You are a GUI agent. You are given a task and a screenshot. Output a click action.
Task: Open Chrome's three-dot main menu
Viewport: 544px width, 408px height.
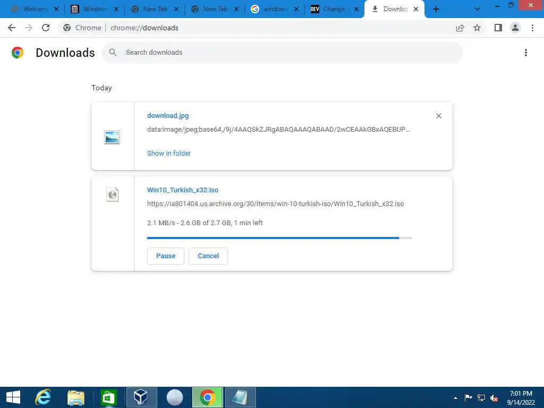532,28
